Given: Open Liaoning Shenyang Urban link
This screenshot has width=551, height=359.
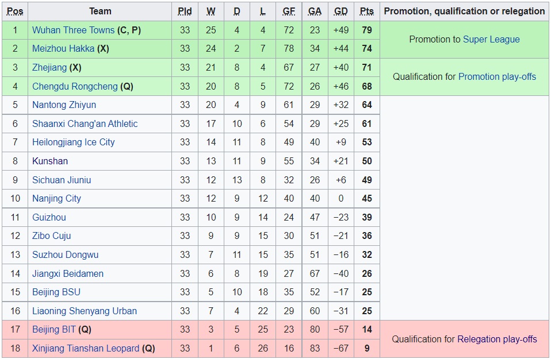Looking at the screenshot, I should pos(85,311).
